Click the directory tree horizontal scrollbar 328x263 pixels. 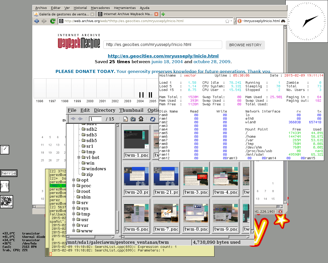[90, 237]
